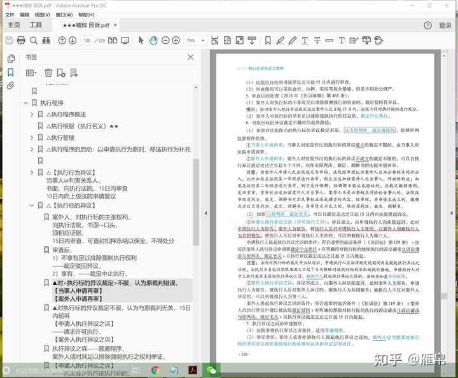Viewport: 458px width, 378px height.
Task: Toggle the Page Thumbnails panel icon
Action: [10, 59]
